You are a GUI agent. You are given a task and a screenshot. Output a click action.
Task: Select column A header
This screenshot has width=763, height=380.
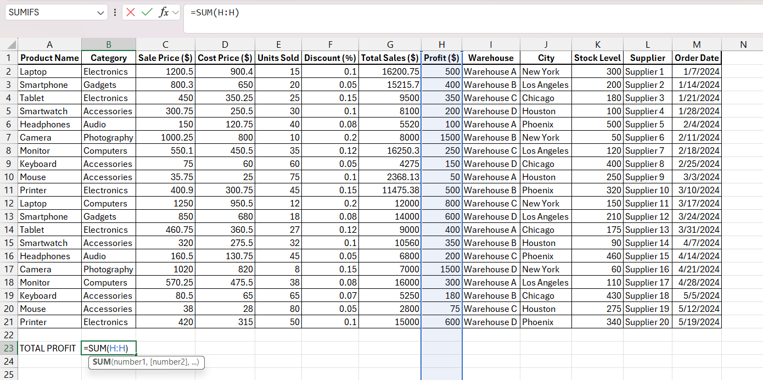tap(49, 44)
